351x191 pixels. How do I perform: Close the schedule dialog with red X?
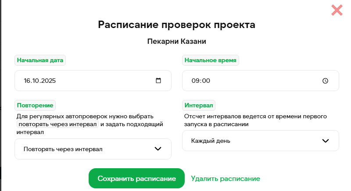tap(337, 10)
